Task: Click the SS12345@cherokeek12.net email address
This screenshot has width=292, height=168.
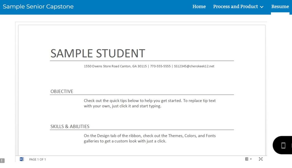Action: coord(194,66)
